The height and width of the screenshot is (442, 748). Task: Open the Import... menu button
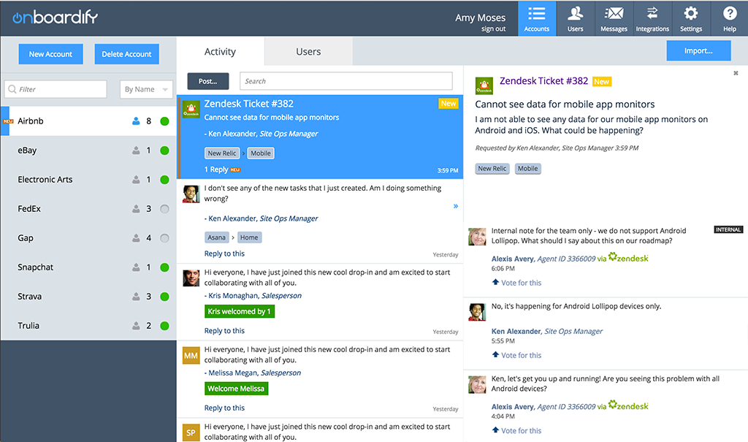[x=698, y=51]
